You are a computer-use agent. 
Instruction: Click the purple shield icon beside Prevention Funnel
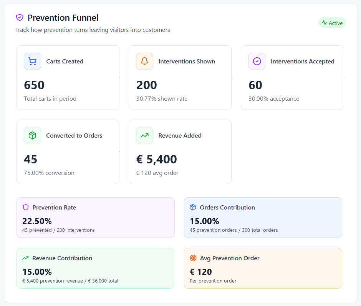point(20,17)
